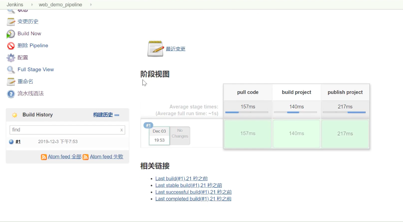
Task: Click the large 最近变更 notepad icon
Action: [x=155, y=49]
